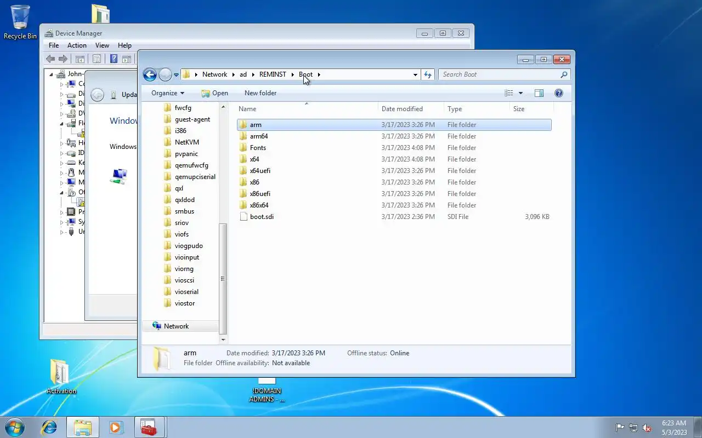The image size is (702, 438).
Task: Click the boot.sdi file icon
Action: point(244,217)
